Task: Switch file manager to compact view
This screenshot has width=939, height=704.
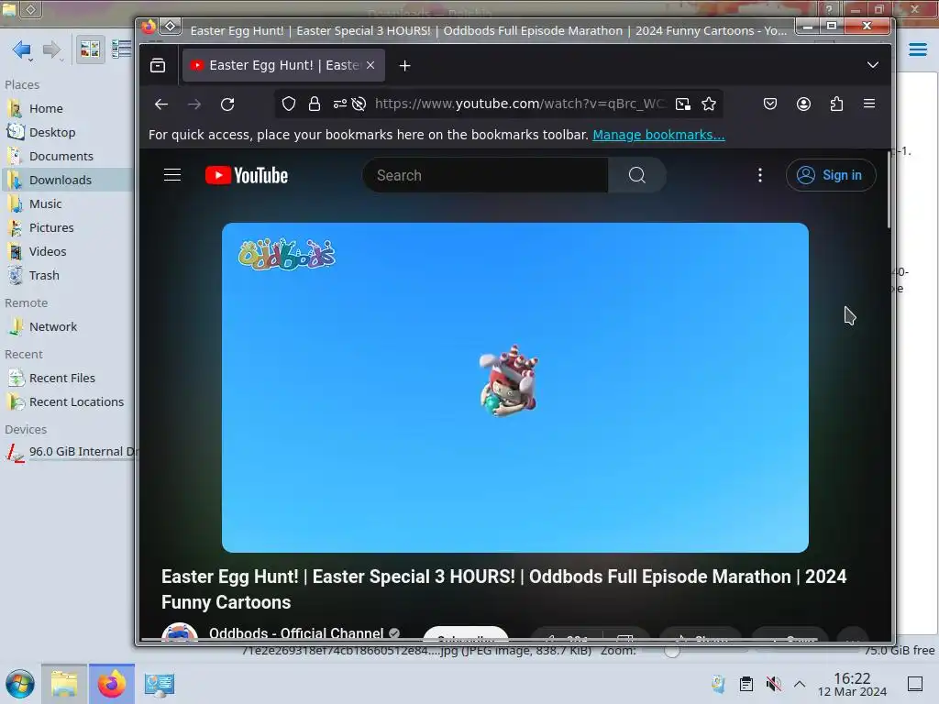Action: tap(122, 49)
